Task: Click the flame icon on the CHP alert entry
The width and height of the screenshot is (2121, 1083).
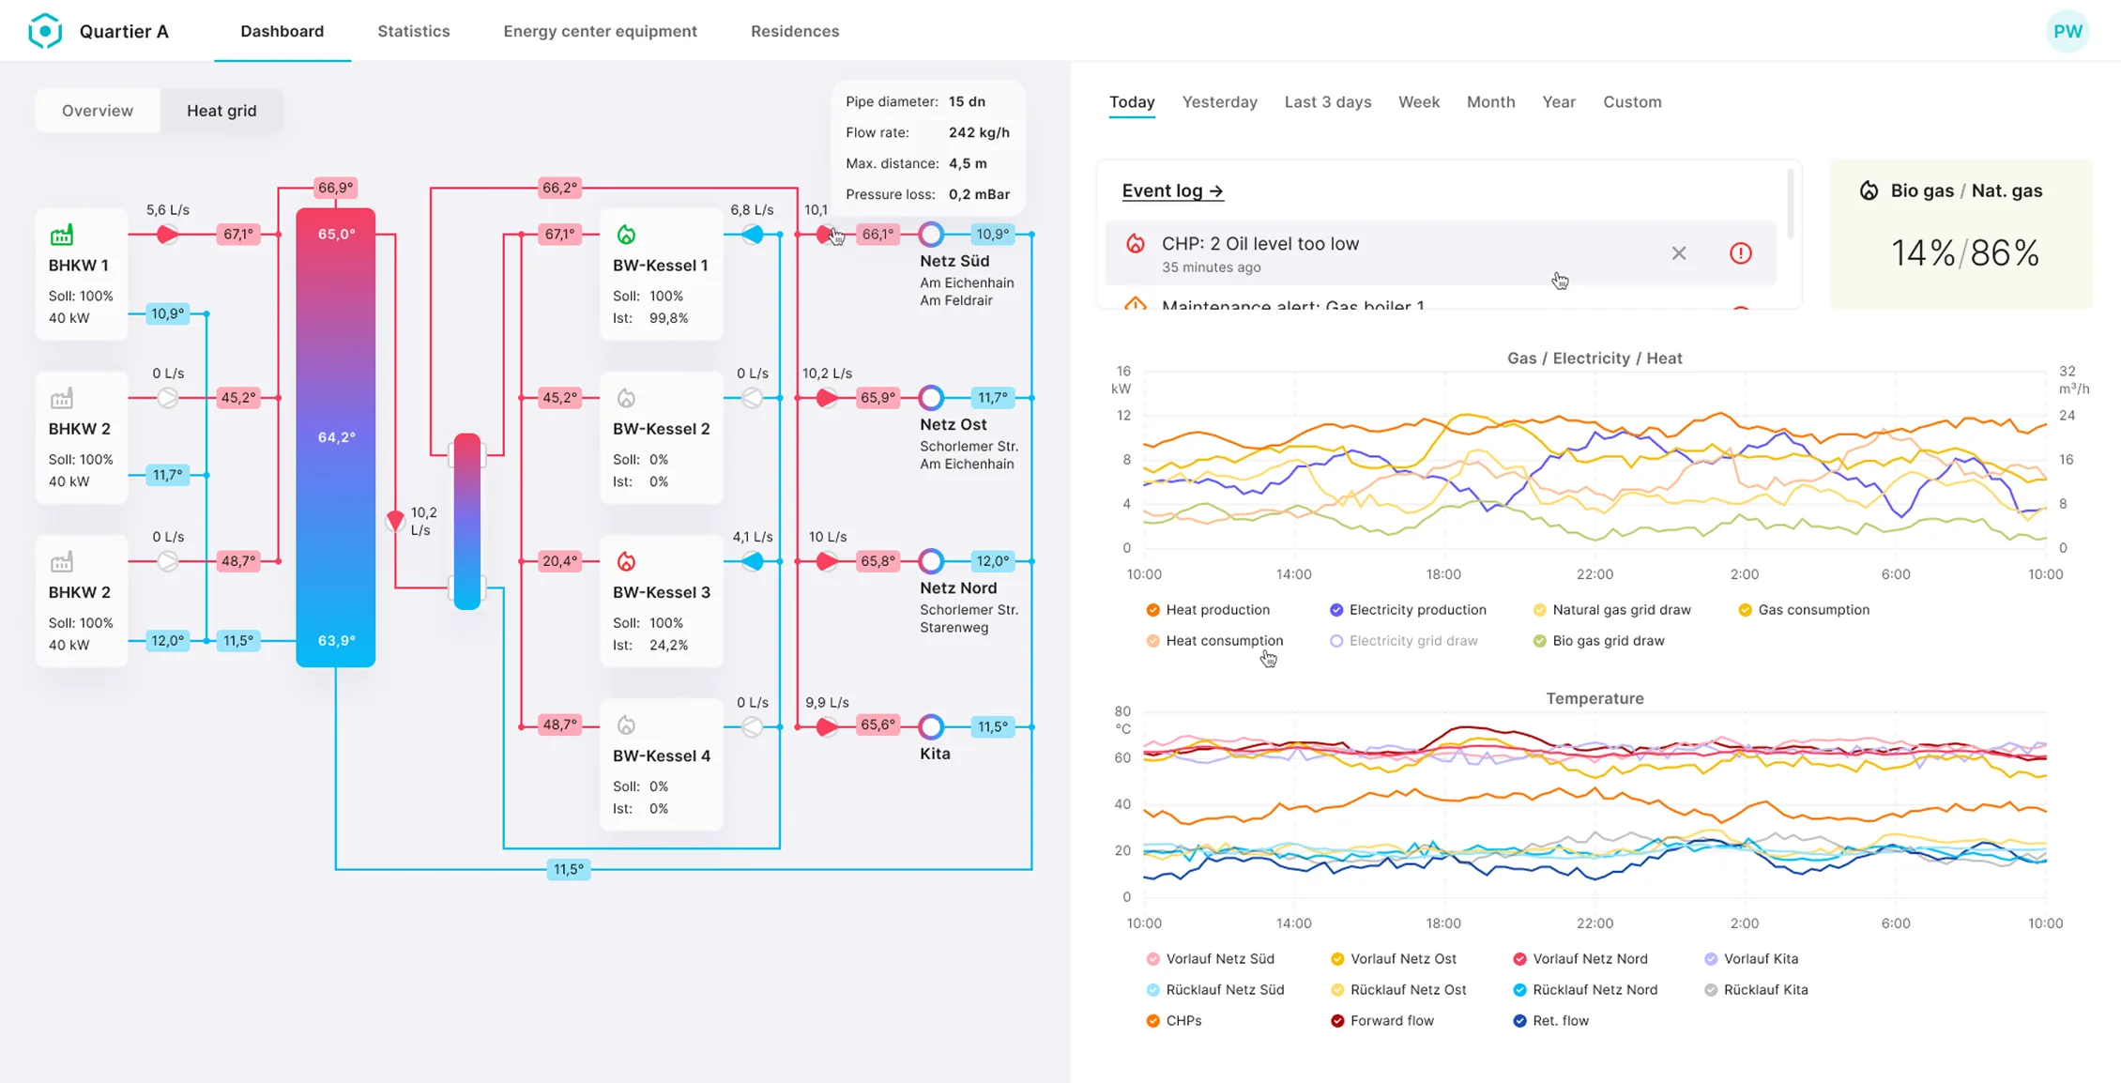Action: tap(1137, 242)
